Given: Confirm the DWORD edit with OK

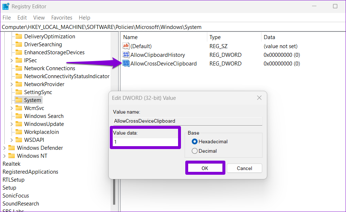Looking at the screenshot, I should coord(205,168).
